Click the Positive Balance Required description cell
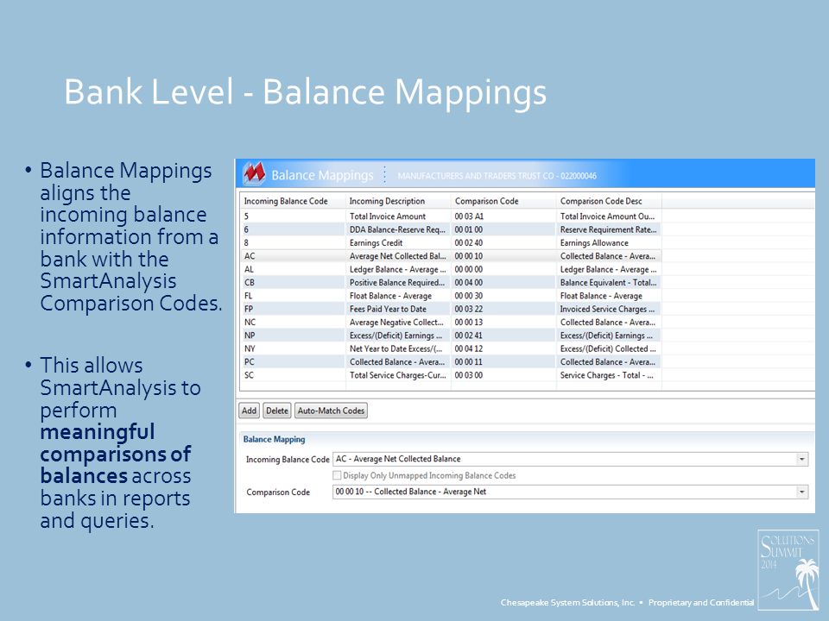Image resolution: width=829 pixels, height=621 pixels. pyautogui.click(x=398, y=282)
